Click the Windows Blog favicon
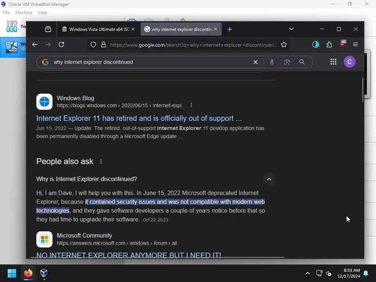Viewport: 376px width, 282px height. pos(44,102)
